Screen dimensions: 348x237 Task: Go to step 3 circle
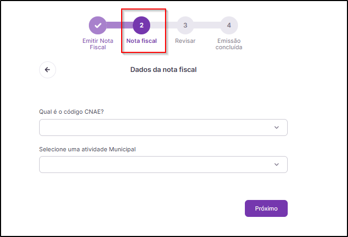pos(185,25)
